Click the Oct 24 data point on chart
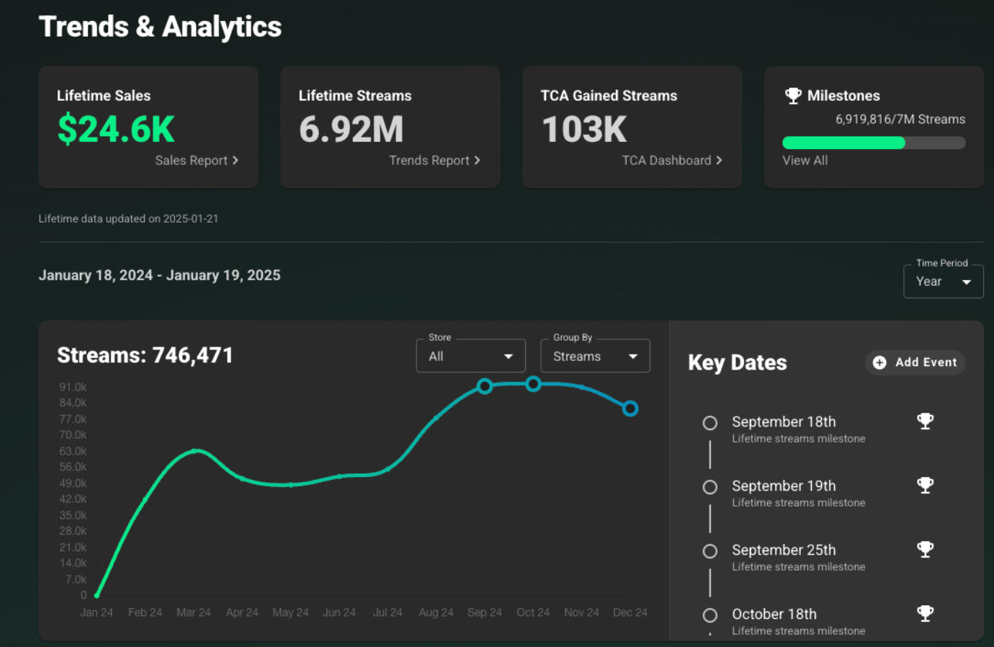 (x=533, y=384)
